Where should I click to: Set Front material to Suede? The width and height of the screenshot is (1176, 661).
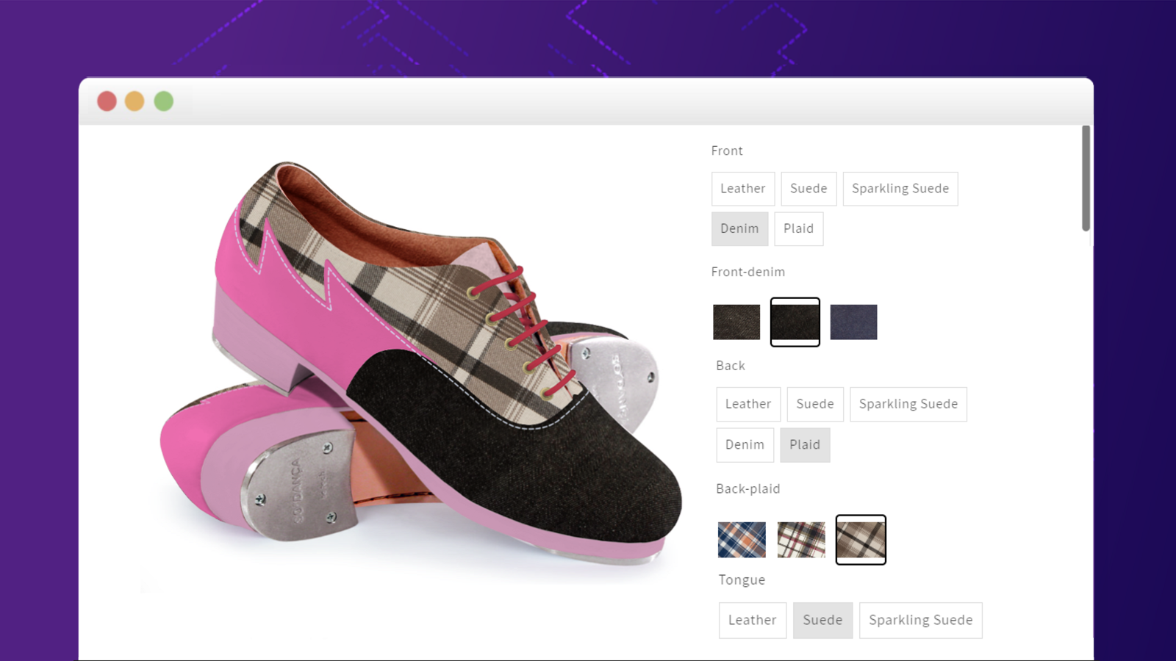(808, 189)
